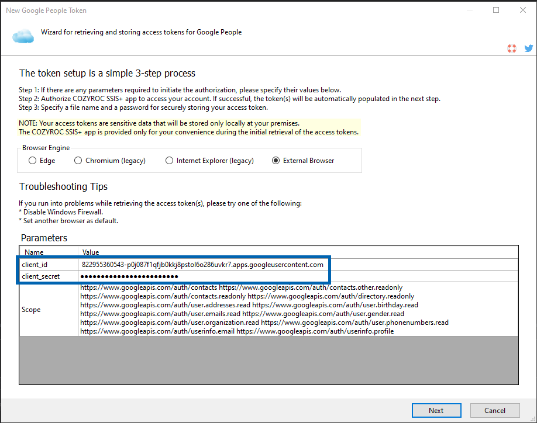Click inside the Scope URLs value cell

(263, 309)
